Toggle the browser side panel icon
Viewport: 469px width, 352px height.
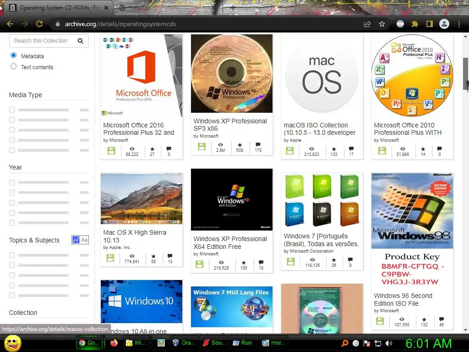429,24
